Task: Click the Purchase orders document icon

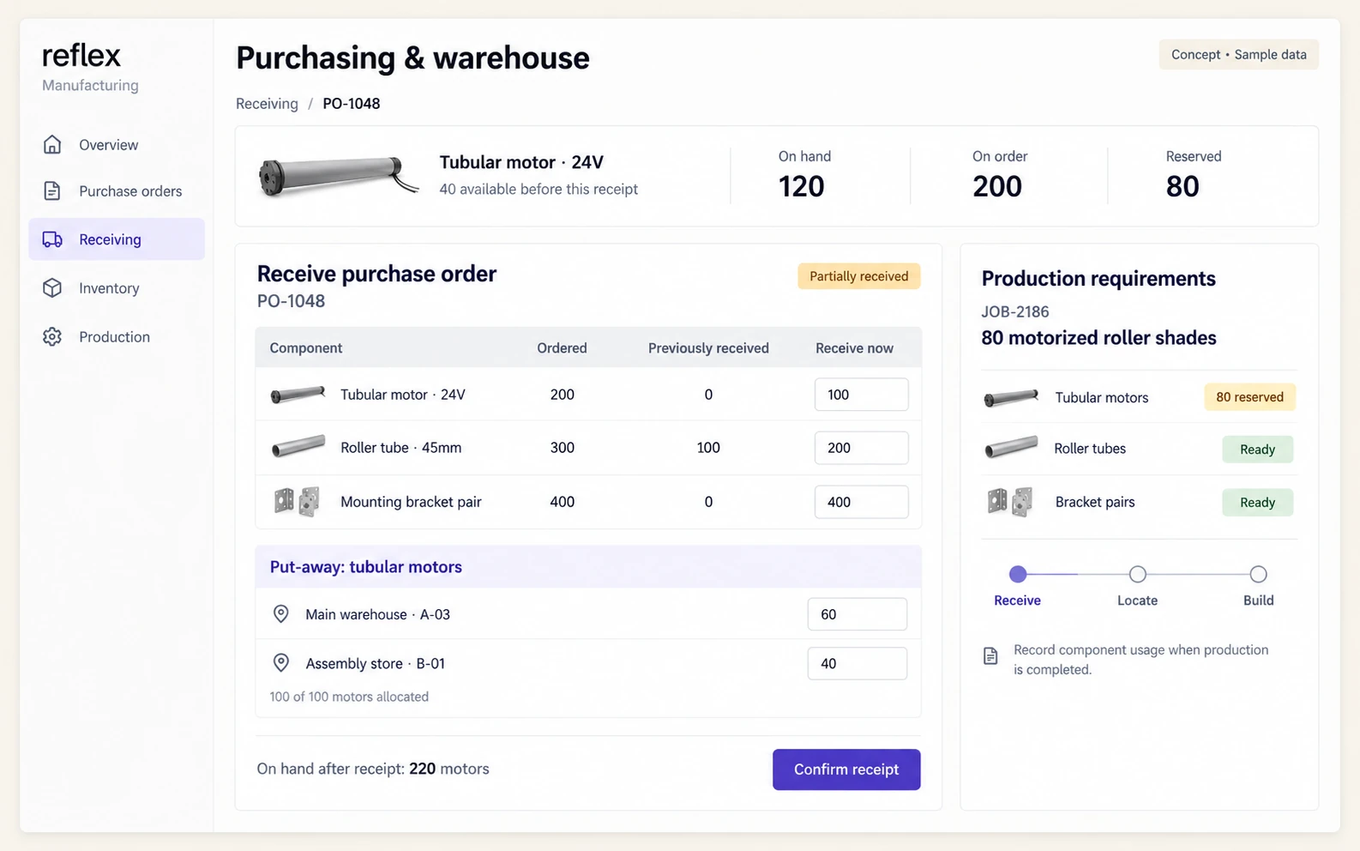Action: click(x=52, y=190)
